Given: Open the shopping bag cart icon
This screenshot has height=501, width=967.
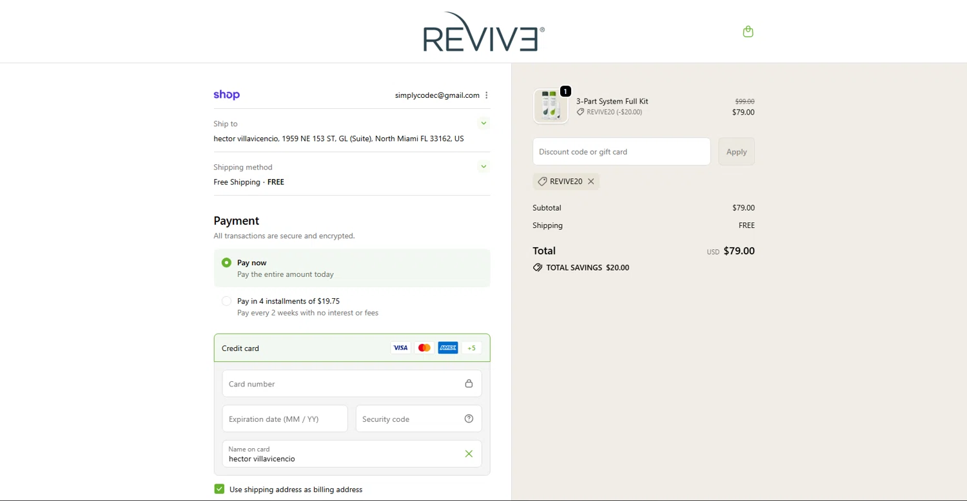Looking at the screenshot, I should (748, 32).
